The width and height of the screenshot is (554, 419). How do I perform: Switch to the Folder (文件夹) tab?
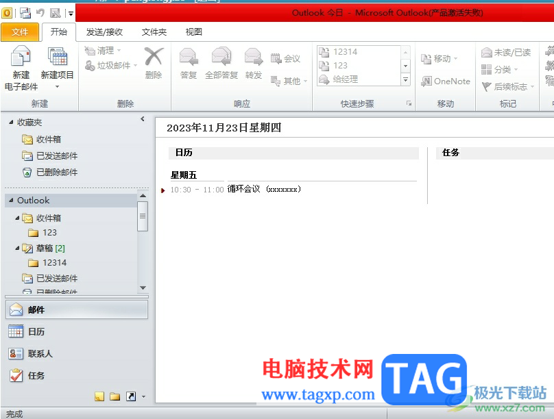[154, 32]
